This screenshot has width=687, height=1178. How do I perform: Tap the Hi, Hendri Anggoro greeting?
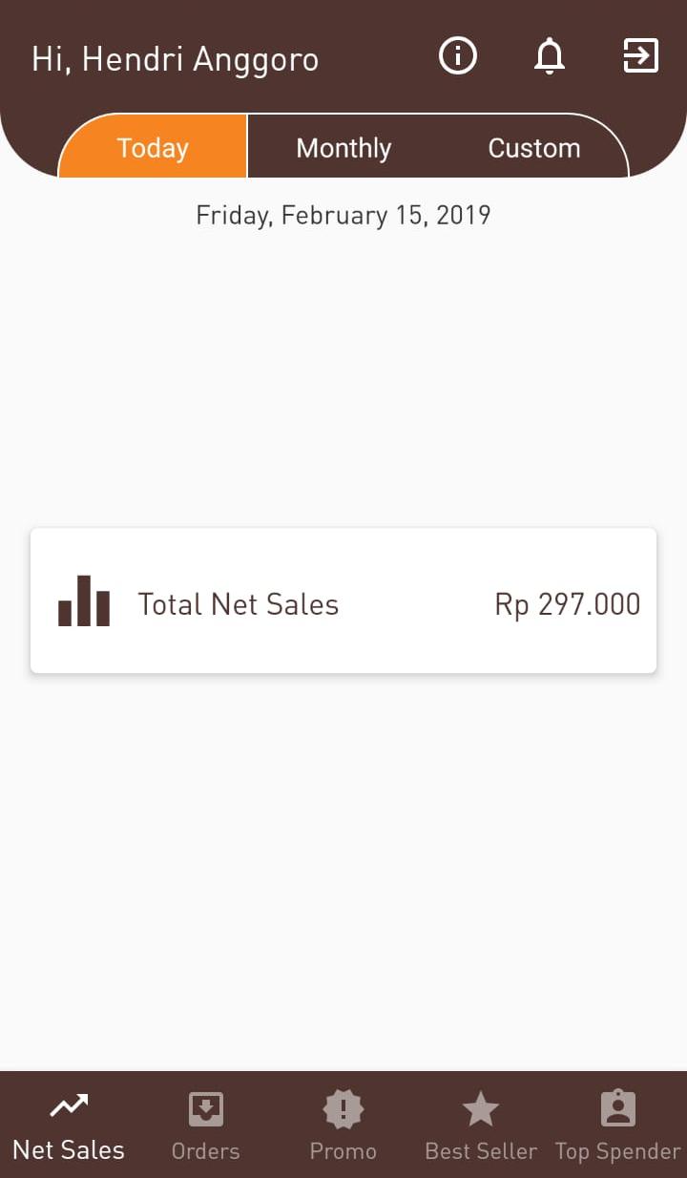pyautogui.click(x=176, y=59)
